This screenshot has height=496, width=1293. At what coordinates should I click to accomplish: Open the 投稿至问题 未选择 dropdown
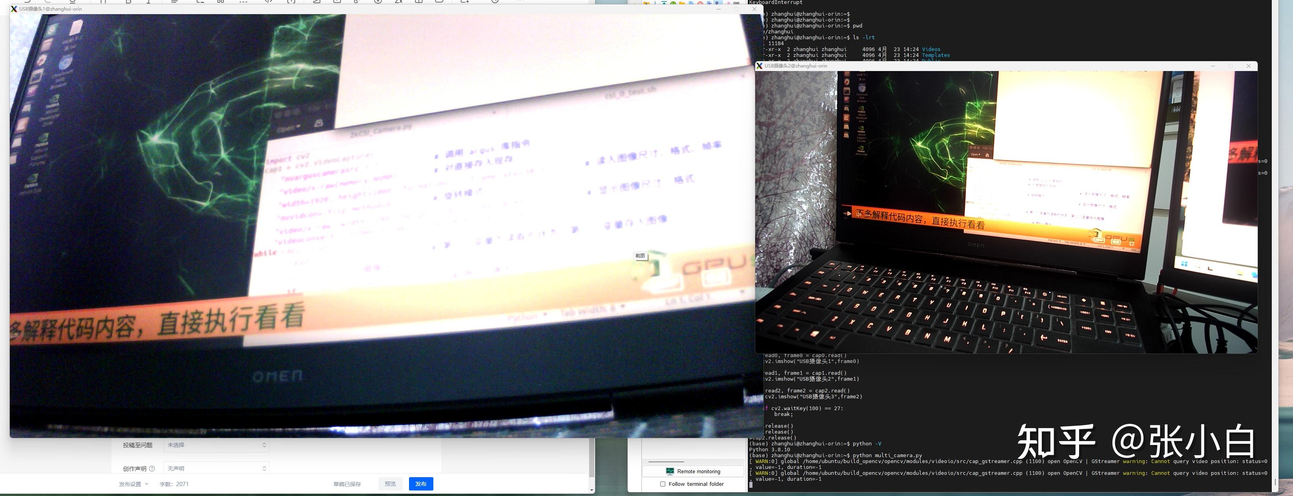216,445
